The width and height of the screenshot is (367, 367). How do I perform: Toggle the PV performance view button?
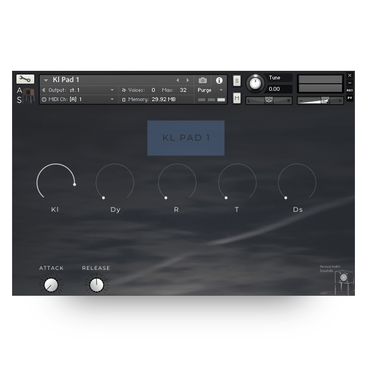coord(350,98)
